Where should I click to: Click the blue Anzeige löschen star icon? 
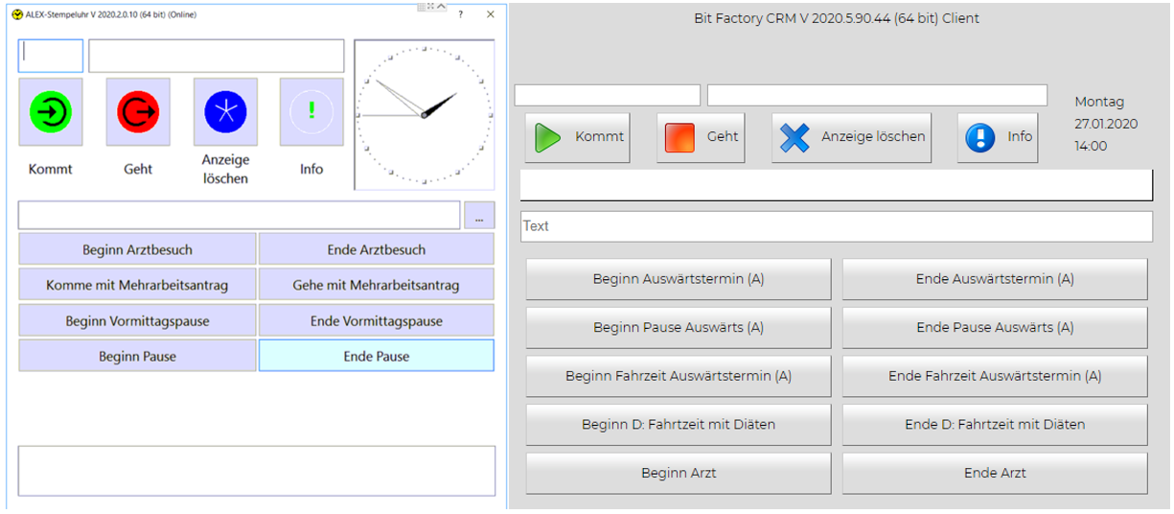225,112
